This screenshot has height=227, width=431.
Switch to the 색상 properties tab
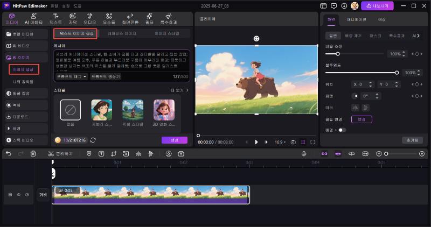point(382,19)
